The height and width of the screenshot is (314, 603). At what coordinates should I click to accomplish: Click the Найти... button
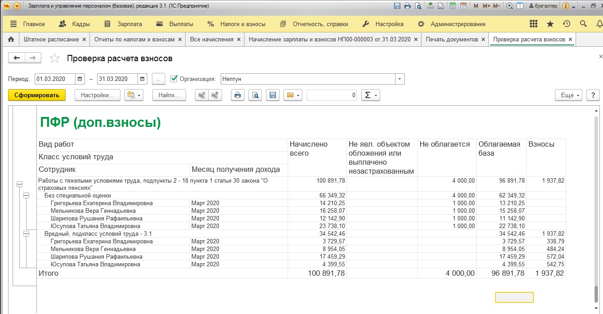pos(169,95)
